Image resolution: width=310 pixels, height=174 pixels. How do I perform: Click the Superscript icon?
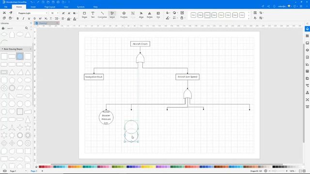tap(40, 18)
